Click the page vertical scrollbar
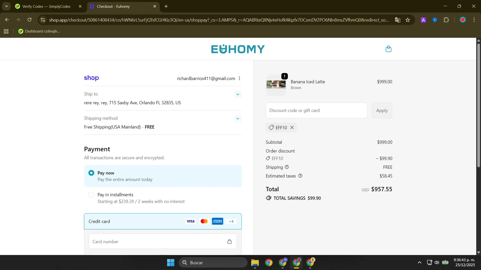 pos(478,105)
